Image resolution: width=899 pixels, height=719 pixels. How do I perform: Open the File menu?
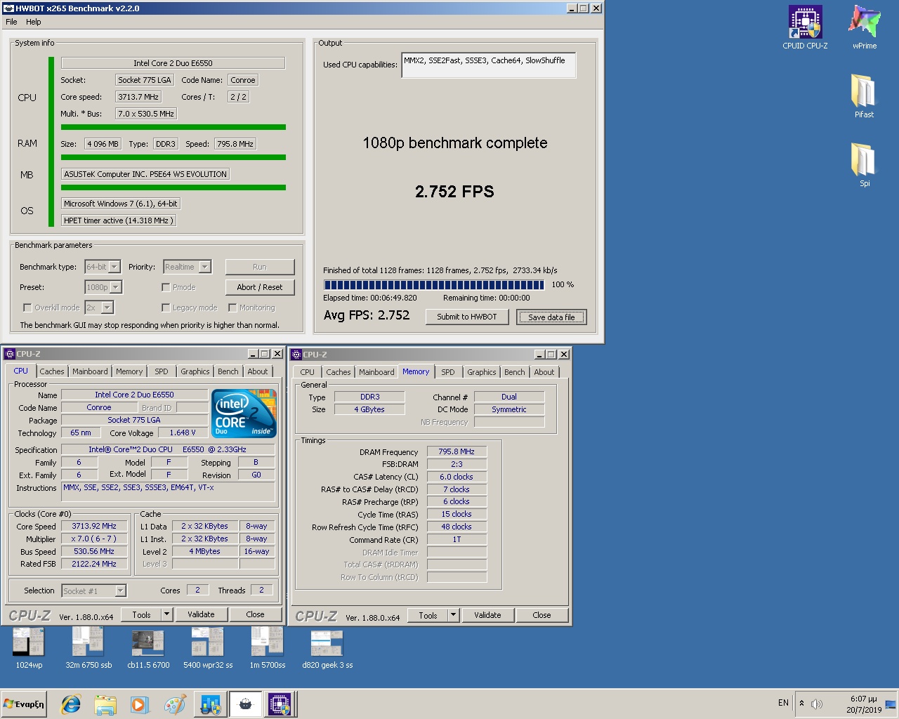[x=12, y=22]
